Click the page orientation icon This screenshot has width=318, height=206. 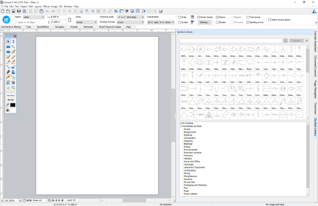pos(70,20)
